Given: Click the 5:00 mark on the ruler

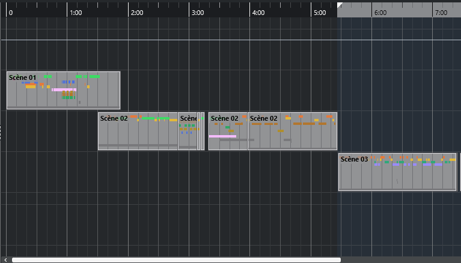Looking at the screenshot, I should [320, 13].
